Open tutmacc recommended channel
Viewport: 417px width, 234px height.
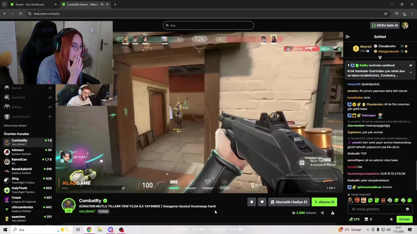[x=28, y=152]
